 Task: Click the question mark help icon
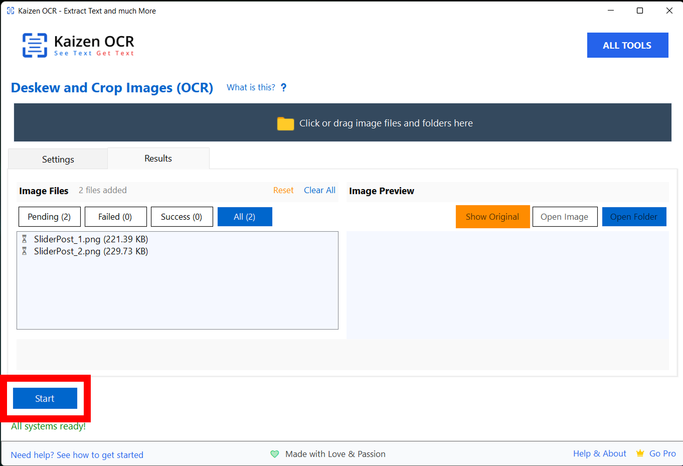[284, 87]
